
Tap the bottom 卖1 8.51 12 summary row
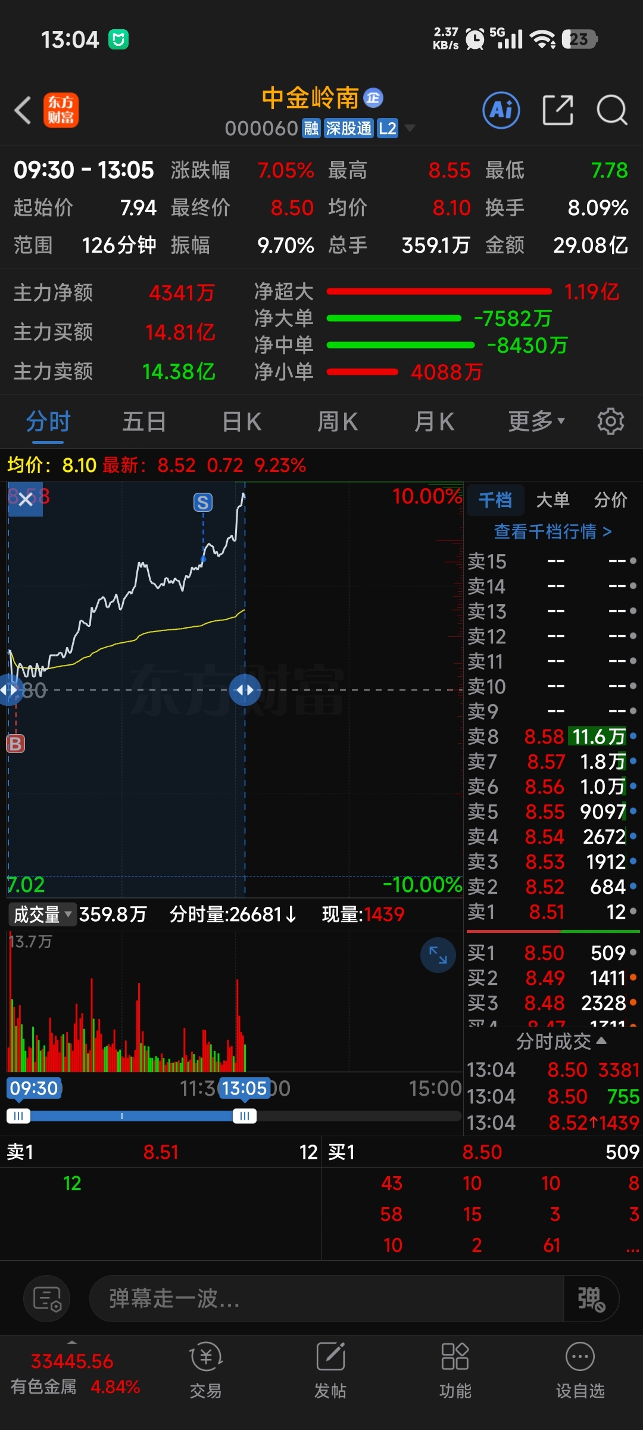coord(161,1152)
